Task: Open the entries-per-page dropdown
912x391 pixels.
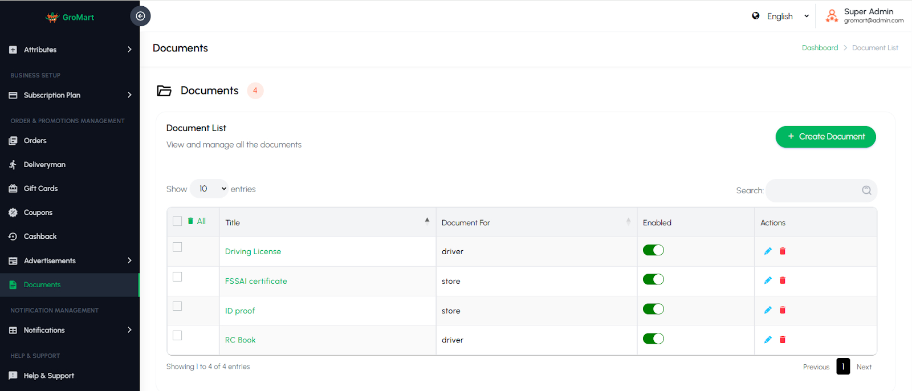Action: [209, 189]
